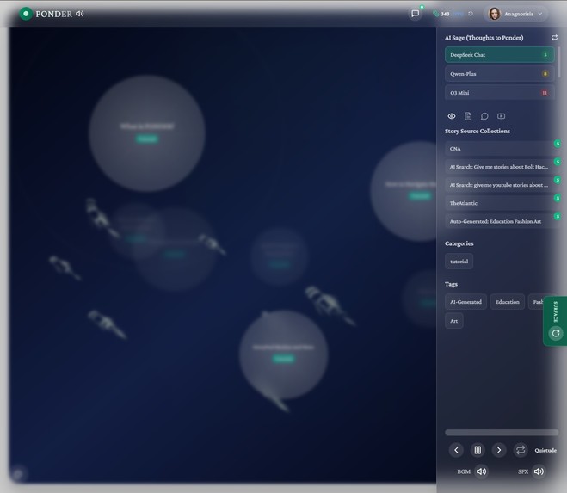The height and width of the screenshot is (493, 567).
Task: Click the yellow badge on Qwen-Plus
Action: (545, 74)
